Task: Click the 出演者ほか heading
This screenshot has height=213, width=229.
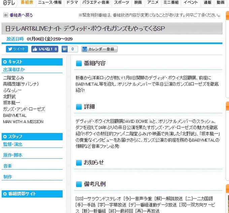Action: tap(14, 70)
